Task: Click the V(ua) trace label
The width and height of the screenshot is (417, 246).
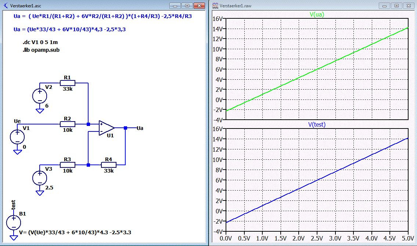Action: click(x=317, y=14)
